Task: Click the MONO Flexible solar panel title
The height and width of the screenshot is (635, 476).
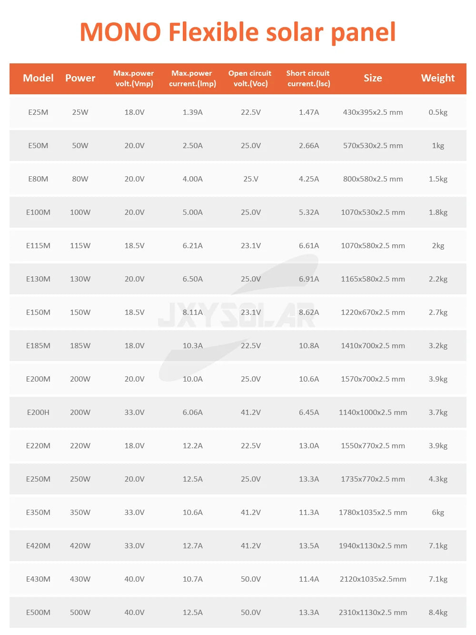Action: pos(238,32)
